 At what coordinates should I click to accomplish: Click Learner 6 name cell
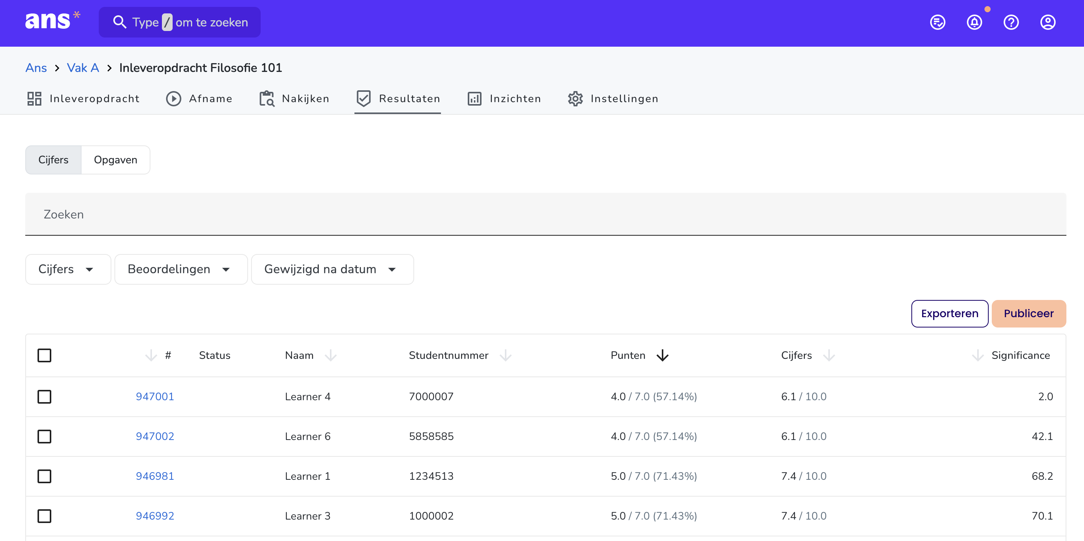[x=308, y=436]
